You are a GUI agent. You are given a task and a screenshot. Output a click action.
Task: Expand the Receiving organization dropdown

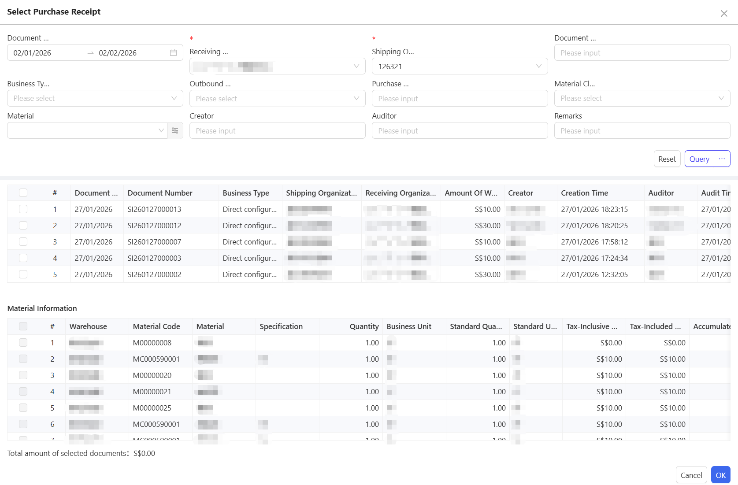click(x=356, y=67)
